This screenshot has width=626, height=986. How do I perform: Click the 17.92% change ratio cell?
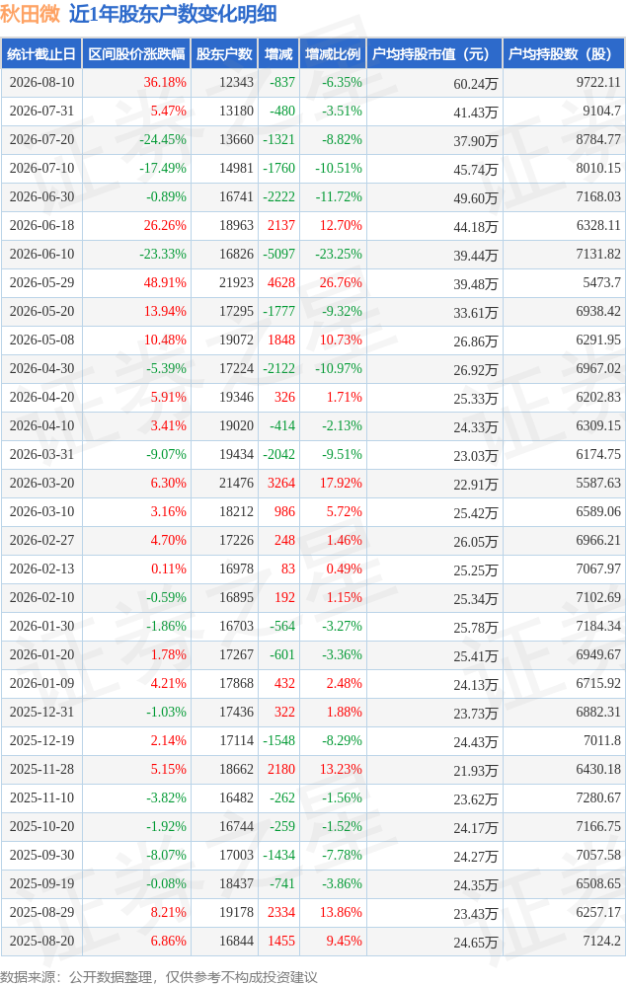[341, 483]
